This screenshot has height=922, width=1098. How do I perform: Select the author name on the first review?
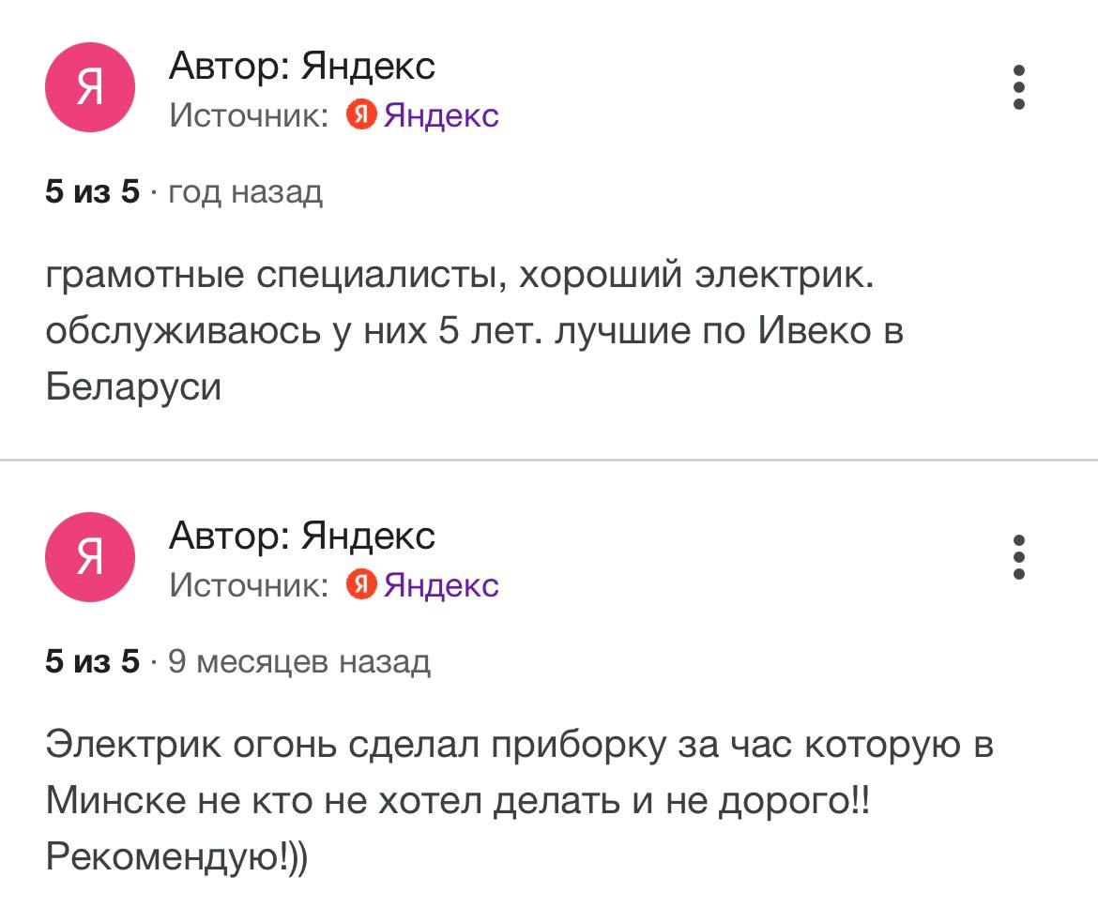(302, 67)
